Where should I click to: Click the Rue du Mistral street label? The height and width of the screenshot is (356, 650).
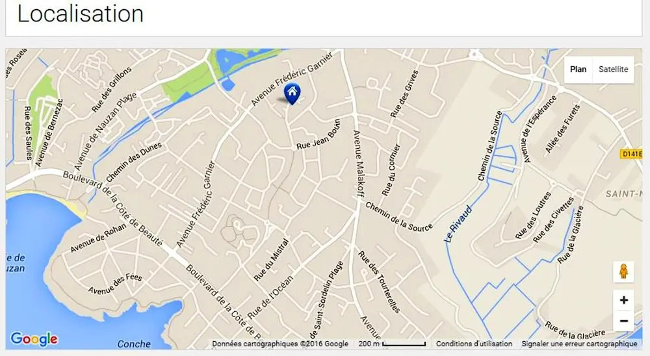pyautogui.click(x=270, y=259)
